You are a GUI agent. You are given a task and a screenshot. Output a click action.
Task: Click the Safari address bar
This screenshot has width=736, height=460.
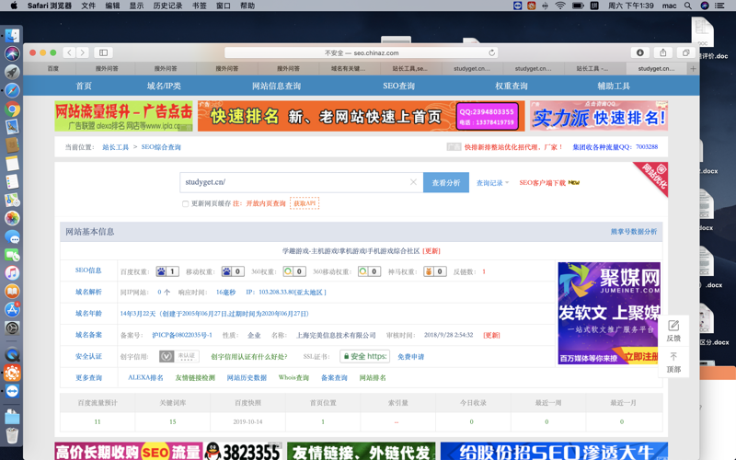click(x=362, y=52)
